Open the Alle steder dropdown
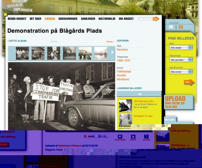This screenshot has width=202, height=168. (x=181, y=48)
